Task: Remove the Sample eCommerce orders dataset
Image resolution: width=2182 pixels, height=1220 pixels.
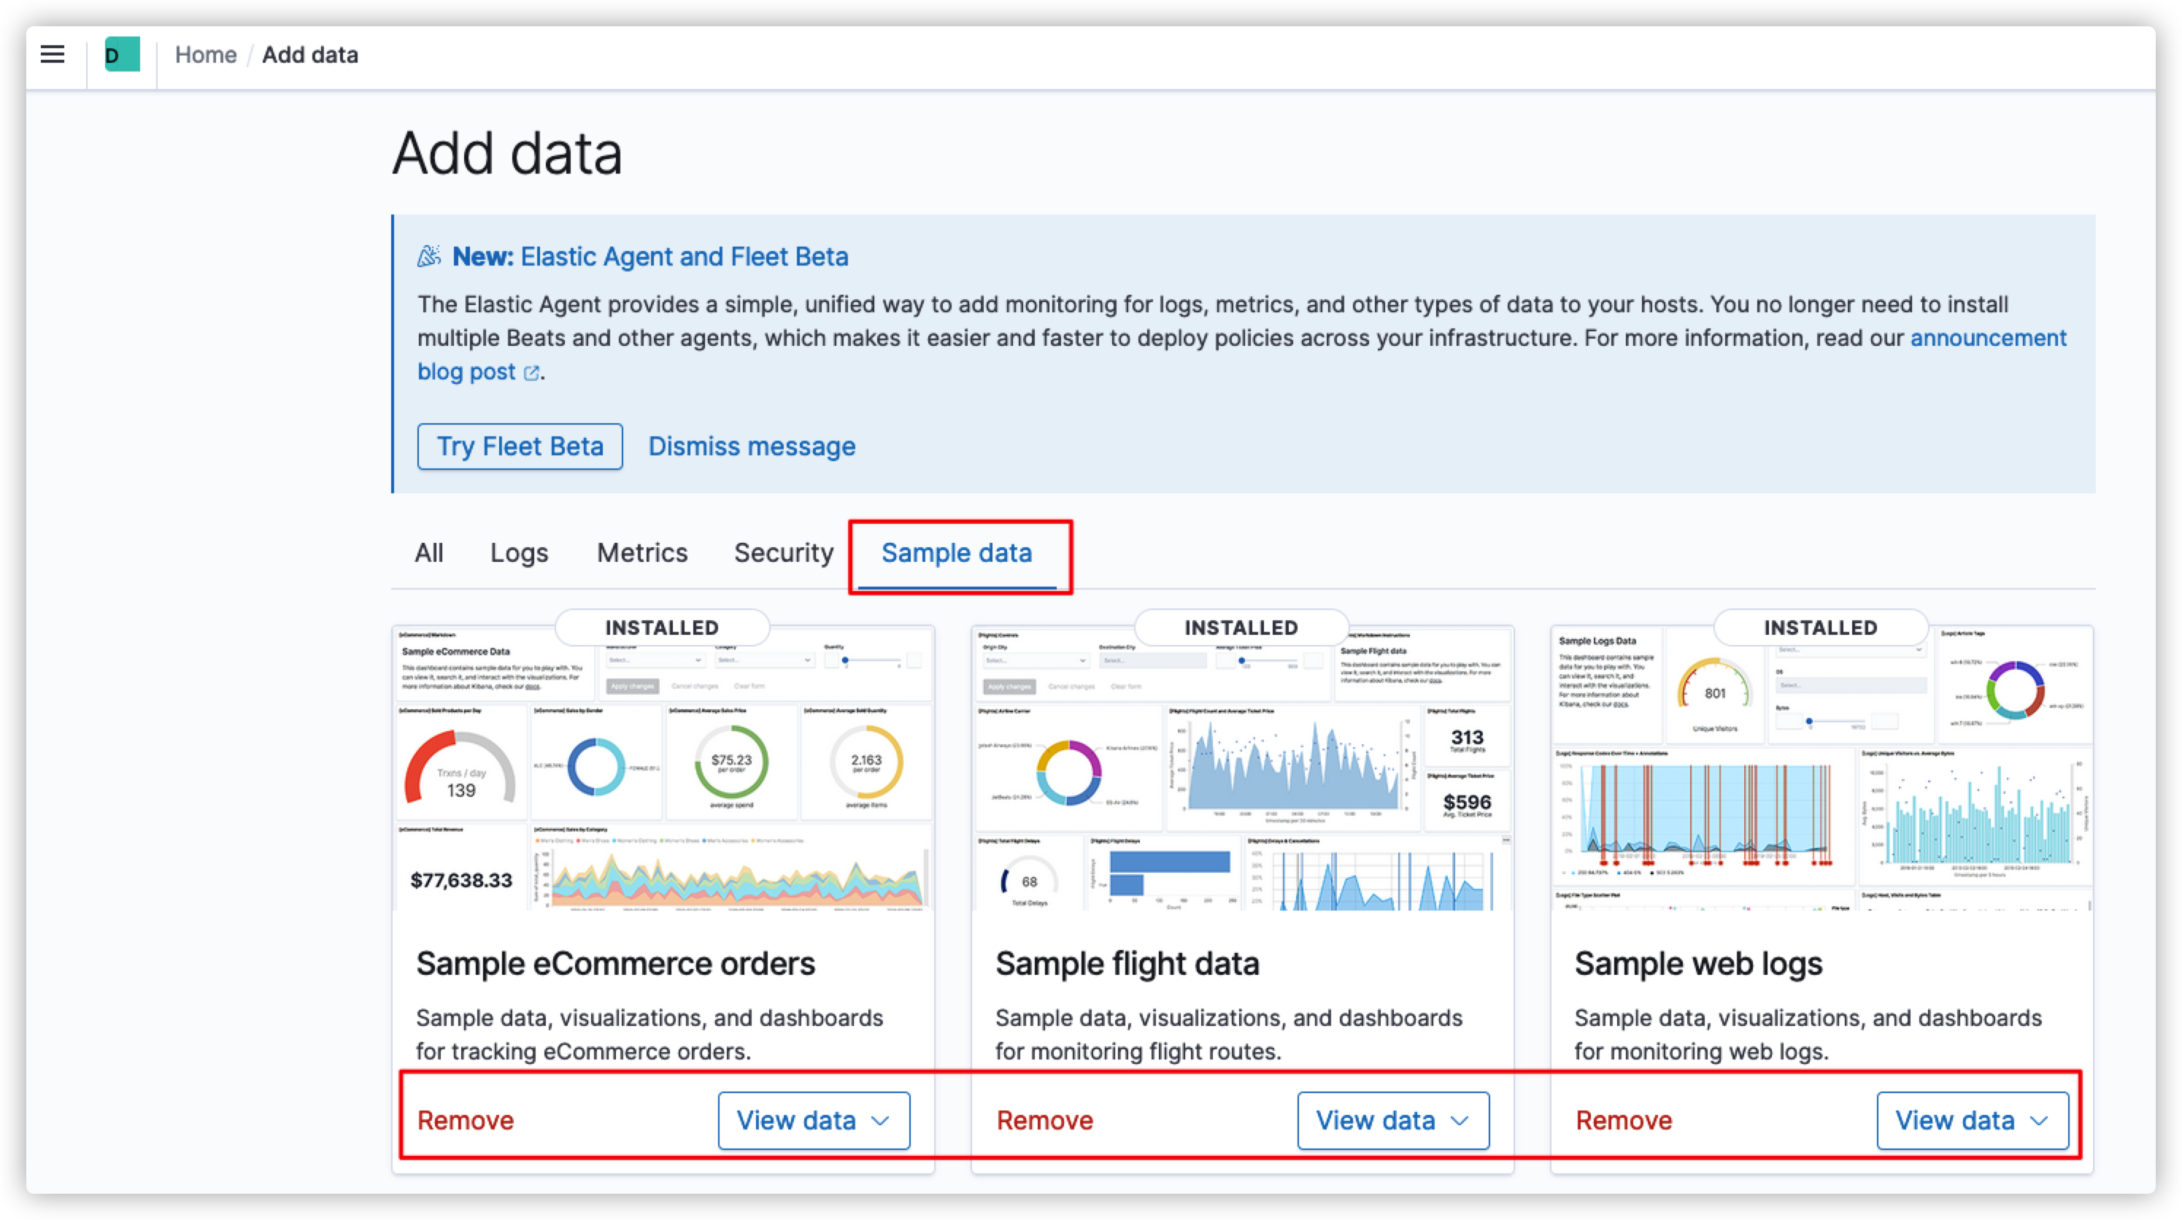Action: click(x=466, y=1121)
